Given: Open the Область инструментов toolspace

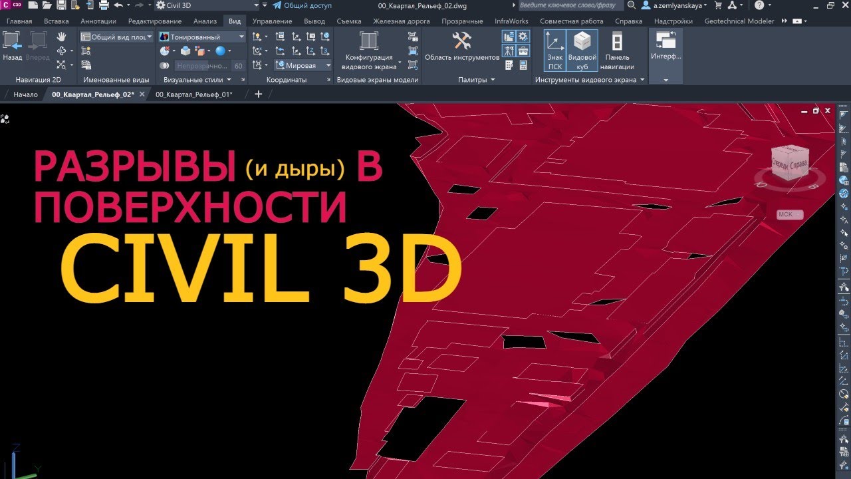Looking at the screenshot, I should pos(462,46).
